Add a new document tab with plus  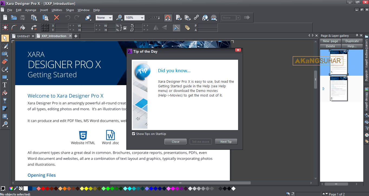pyautogui.click(x=76, y=36)
